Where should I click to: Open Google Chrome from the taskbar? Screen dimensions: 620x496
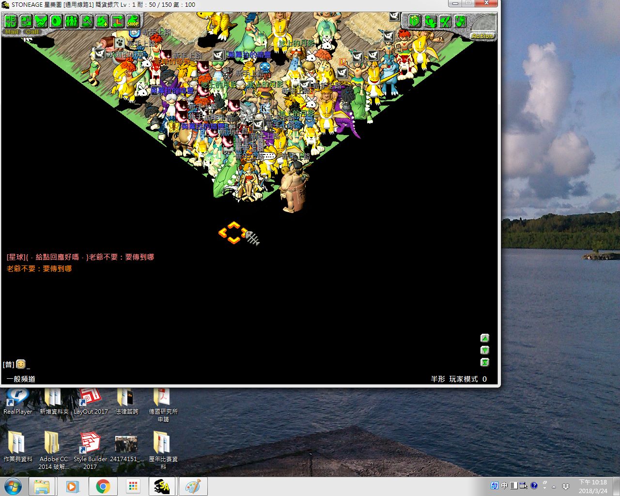pos(103,486)
